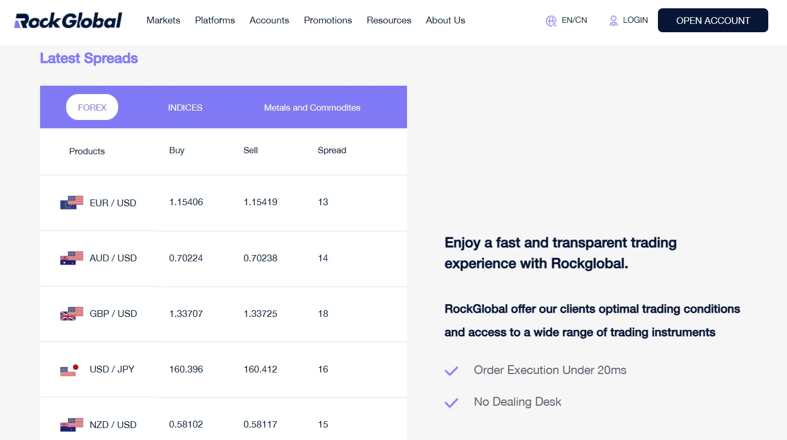
Task: Click the AUD / USD flag icon
Action: [72, 258]
